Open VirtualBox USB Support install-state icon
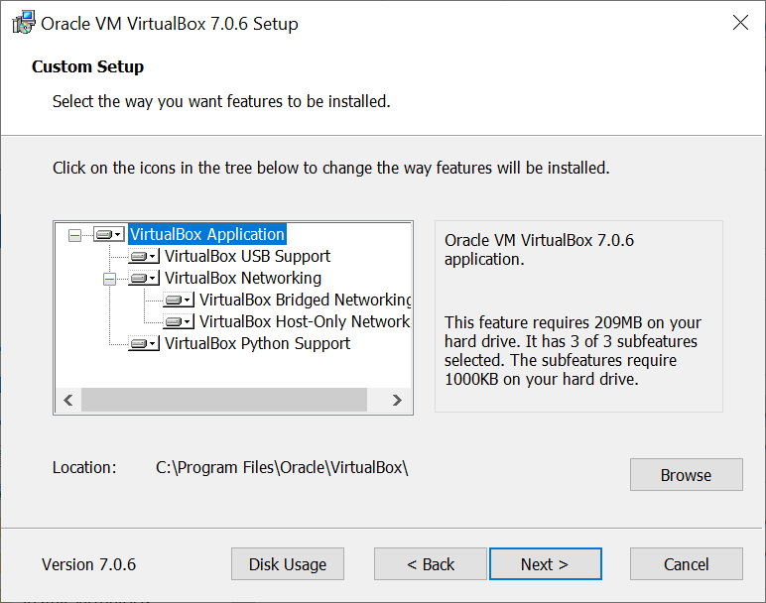The height and width of the screenshot is (603, 766). click(x=144, y=256)
